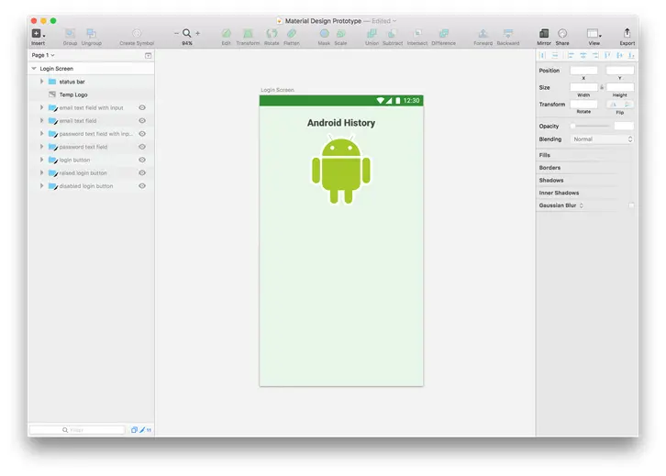Toggle the size aspect ratio lock
666x476 pixels.
pyautogui.click(x=602, y=87)
